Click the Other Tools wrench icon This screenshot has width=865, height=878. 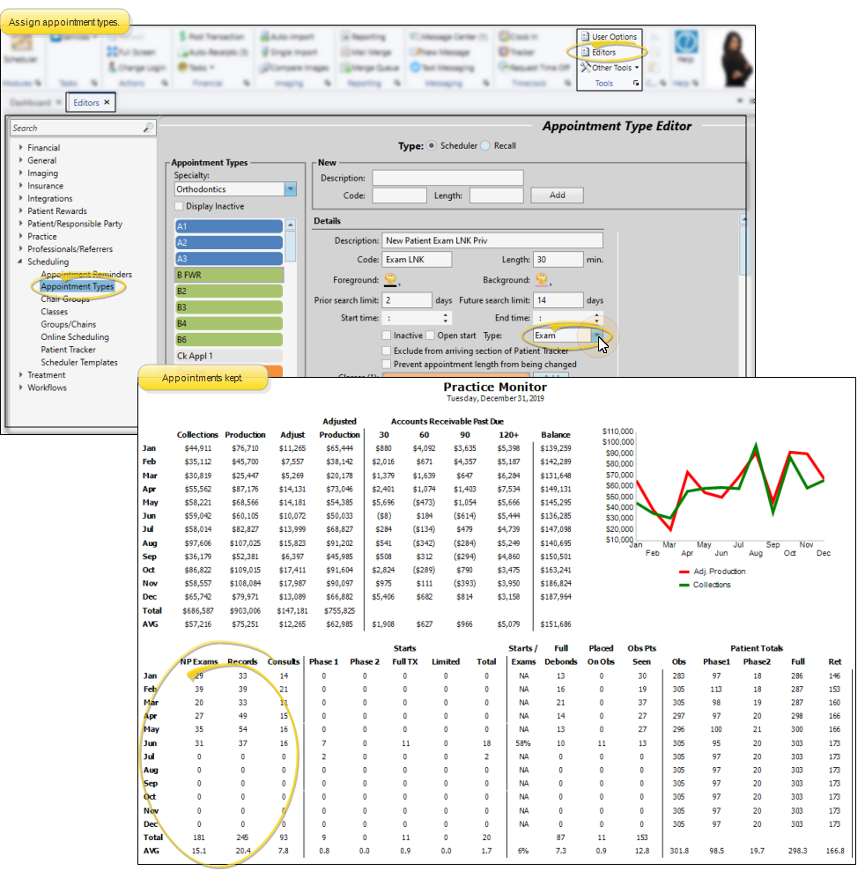point(585,68)
